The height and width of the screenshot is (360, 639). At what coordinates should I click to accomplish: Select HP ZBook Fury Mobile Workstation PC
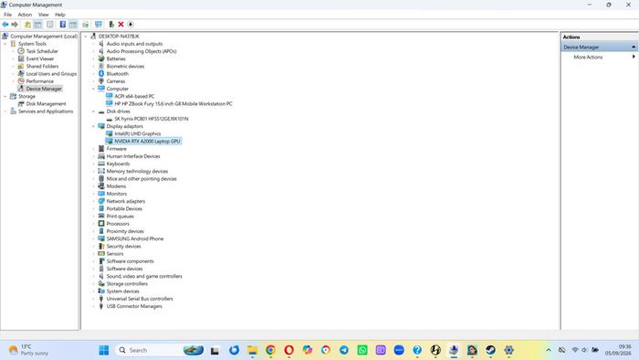[173, 104]
